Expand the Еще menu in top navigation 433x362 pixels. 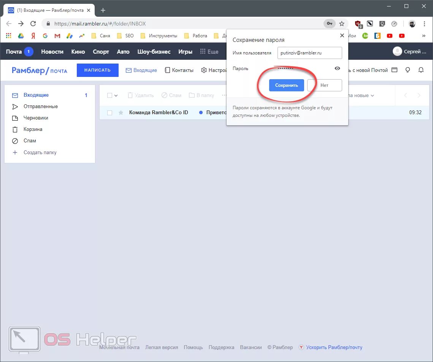(x=209, y=51)
